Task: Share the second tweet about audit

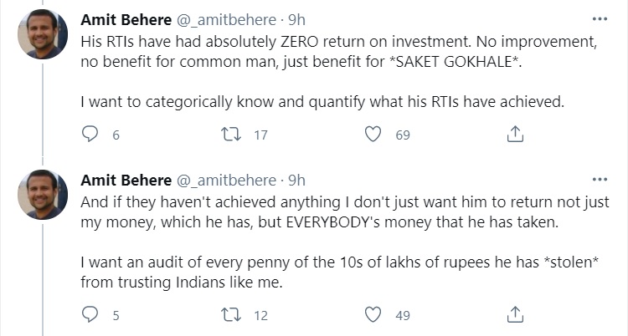Action: pos(517,315)
